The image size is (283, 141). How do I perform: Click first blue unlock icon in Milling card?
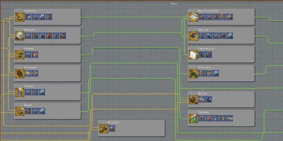pyautogui.click(x=202, y=100)
